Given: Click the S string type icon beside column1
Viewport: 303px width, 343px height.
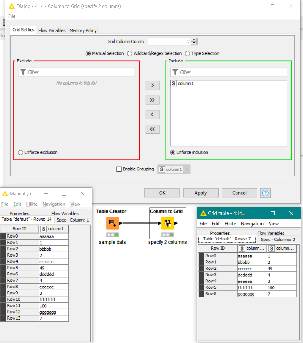Looking at the screenshot, I should [x=173, y=83].
